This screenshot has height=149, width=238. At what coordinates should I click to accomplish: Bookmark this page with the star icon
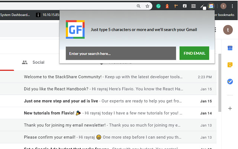[147, 6]
